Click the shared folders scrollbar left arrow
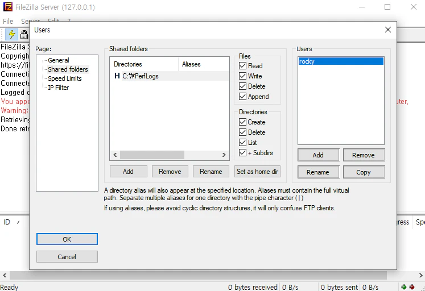Image resolution: width=425 pixels, height=291 pixels. click(115, 155)
